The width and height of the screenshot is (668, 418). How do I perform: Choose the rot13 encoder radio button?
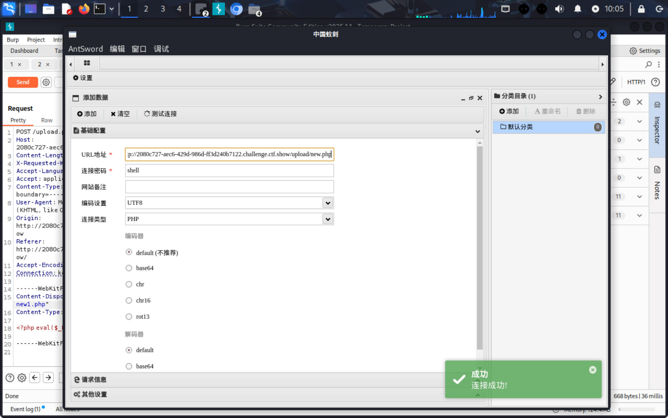pyautogui.click(x=129, y=317)
